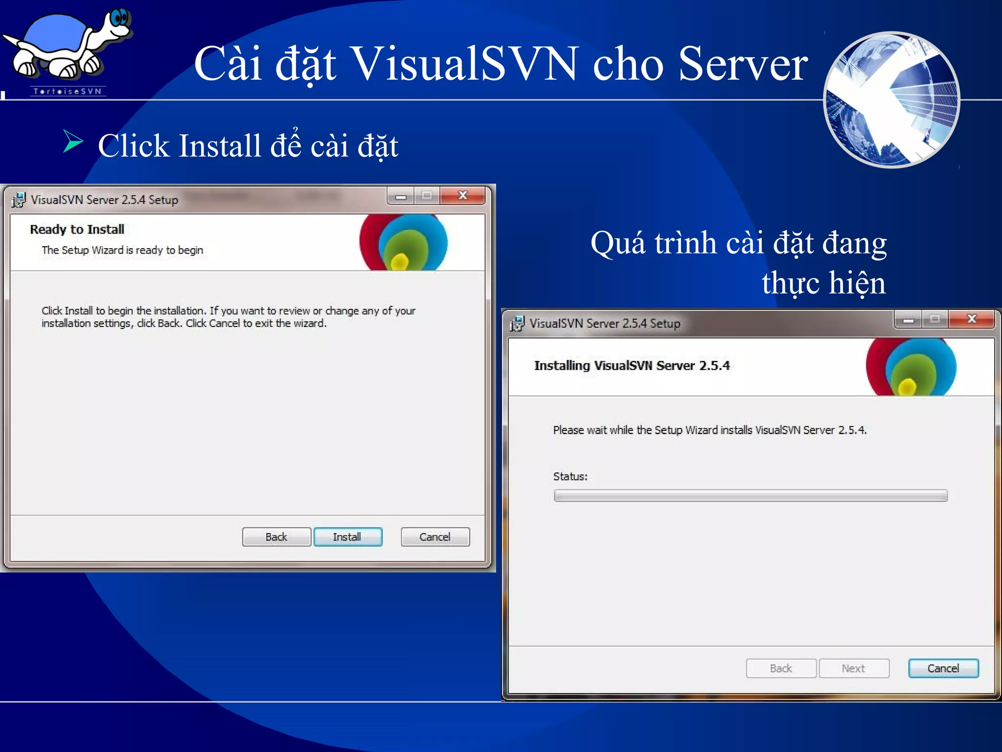Click 'The Setup Wizard is ready to begin'
1002x752 pixels.
click(122, 250)
